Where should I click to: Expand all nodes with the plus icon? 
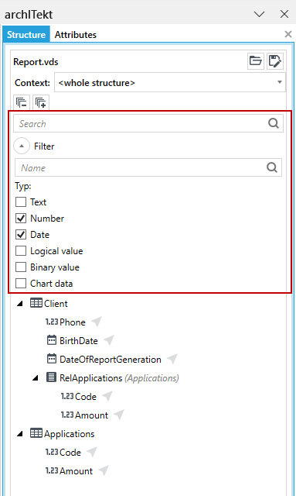pyautogui.click(x=41, y=102)
